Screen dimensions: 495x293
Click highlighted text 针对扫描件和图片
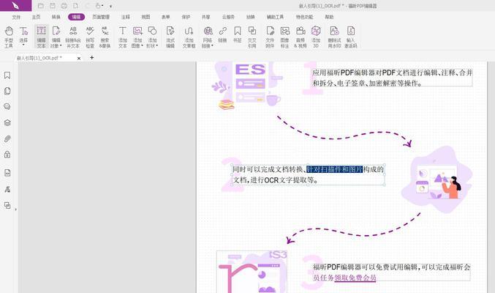pos(334,170)
